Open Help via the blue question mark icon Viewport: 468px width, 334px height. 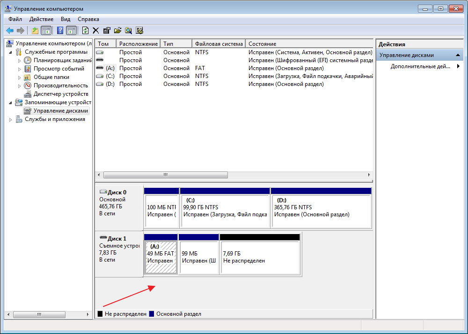click(x=60, y=30)
